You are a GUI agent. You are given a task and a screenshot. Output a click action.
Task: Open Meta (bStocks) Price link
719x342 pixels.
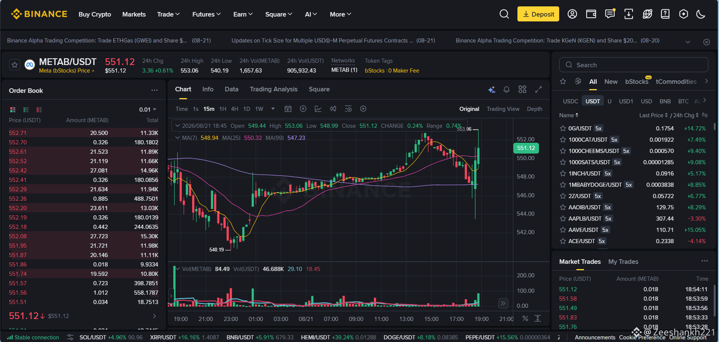(67, 71)
